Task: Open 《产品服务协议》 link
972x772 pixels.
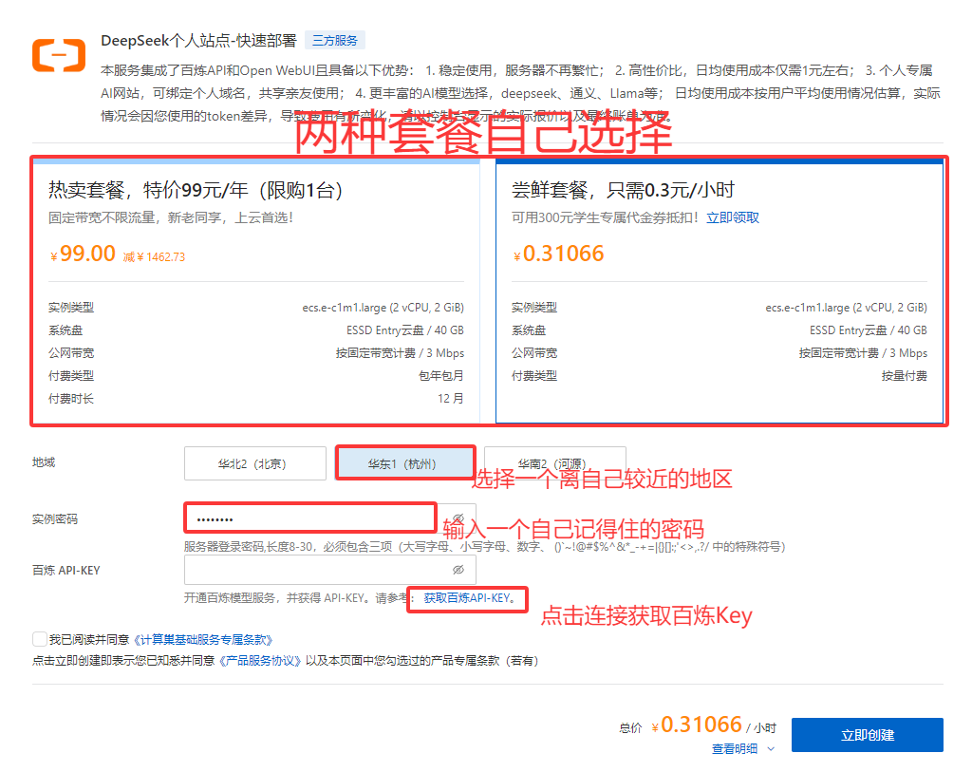Action: click(x=260, y=660)
